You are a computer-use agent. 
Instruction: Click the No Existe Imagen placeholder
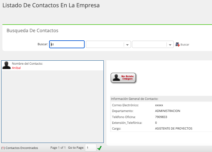coord(123,78)
